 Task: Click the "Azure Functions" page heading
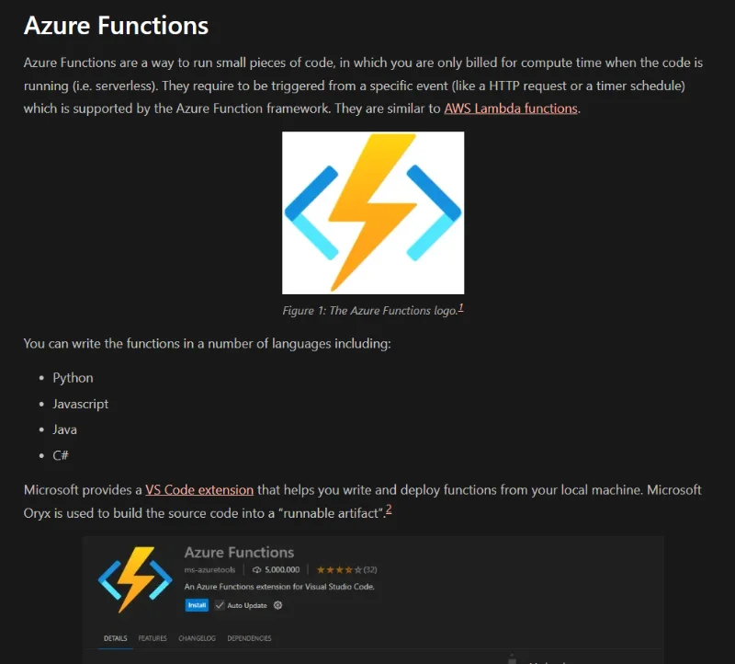pos(116,25)
